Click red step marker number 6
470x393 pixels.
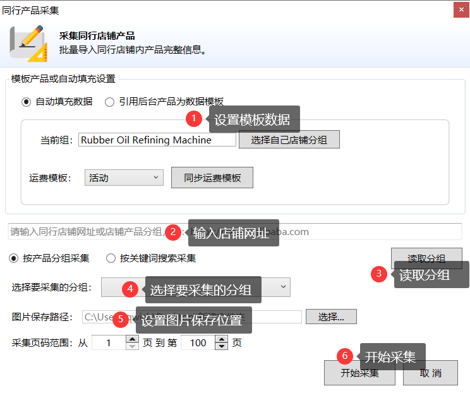click(344, 356)
